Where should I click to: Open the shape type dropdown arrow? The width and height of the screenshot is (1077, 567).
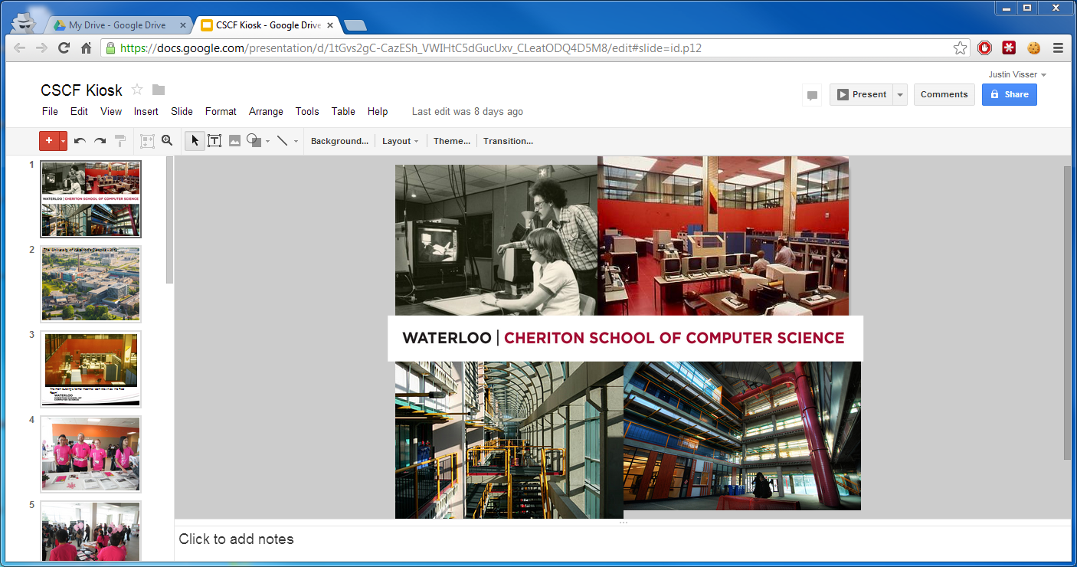267,142
